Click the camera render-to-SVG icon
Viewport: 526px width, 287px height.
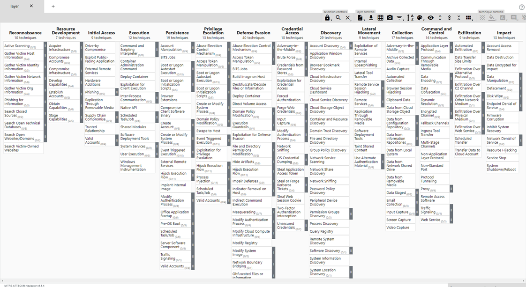click(x=390, y=18)
